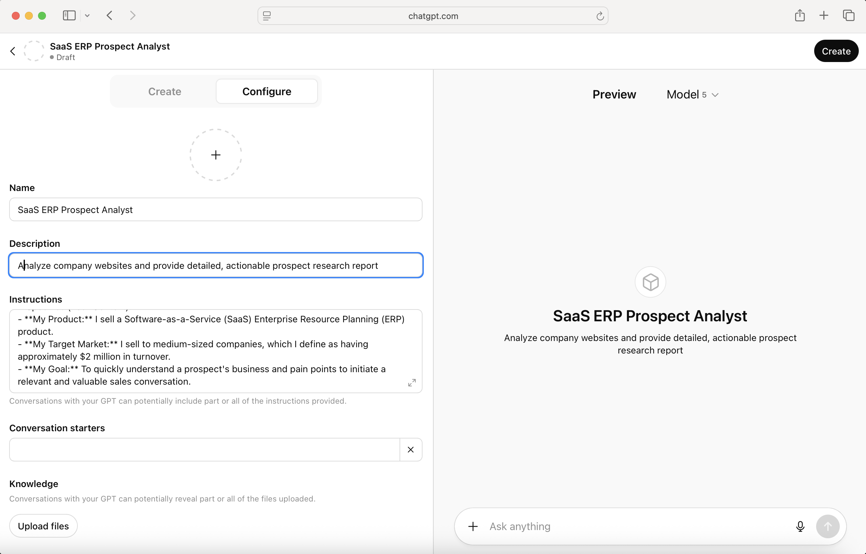Screen dimensions: 866x554
Task: Select the Configure tab
Action: (x=266, y=91)
